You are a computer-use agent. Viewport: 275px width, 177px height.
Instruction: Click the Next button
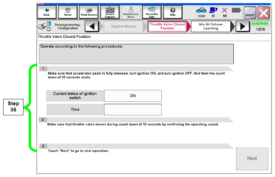[252, 159]
